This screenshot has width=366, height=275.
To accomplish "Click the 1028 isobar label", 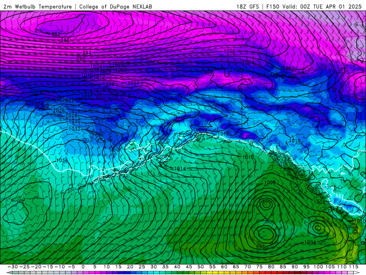I will point(71,115).
